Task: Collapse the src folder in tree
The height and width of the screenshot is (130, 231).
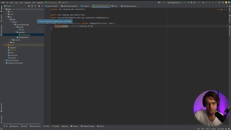Action: (x=6, y=17)
